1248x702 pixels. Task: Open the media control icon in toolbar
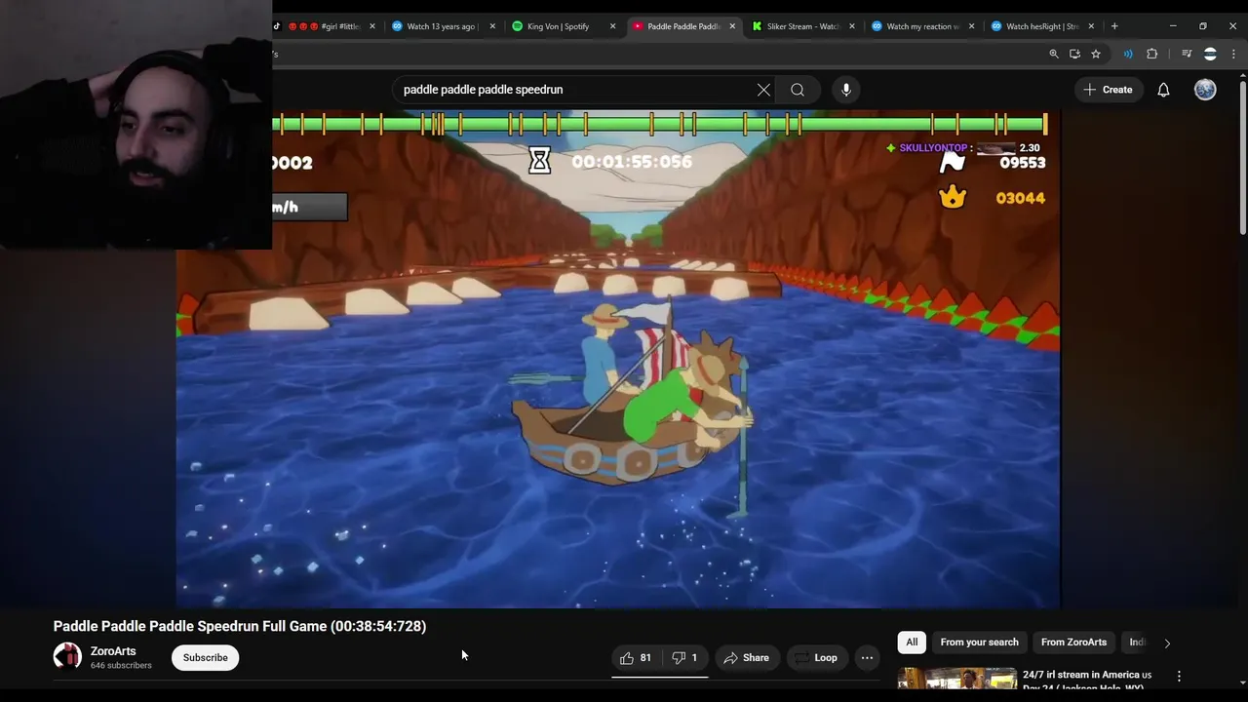[1187, 54]
